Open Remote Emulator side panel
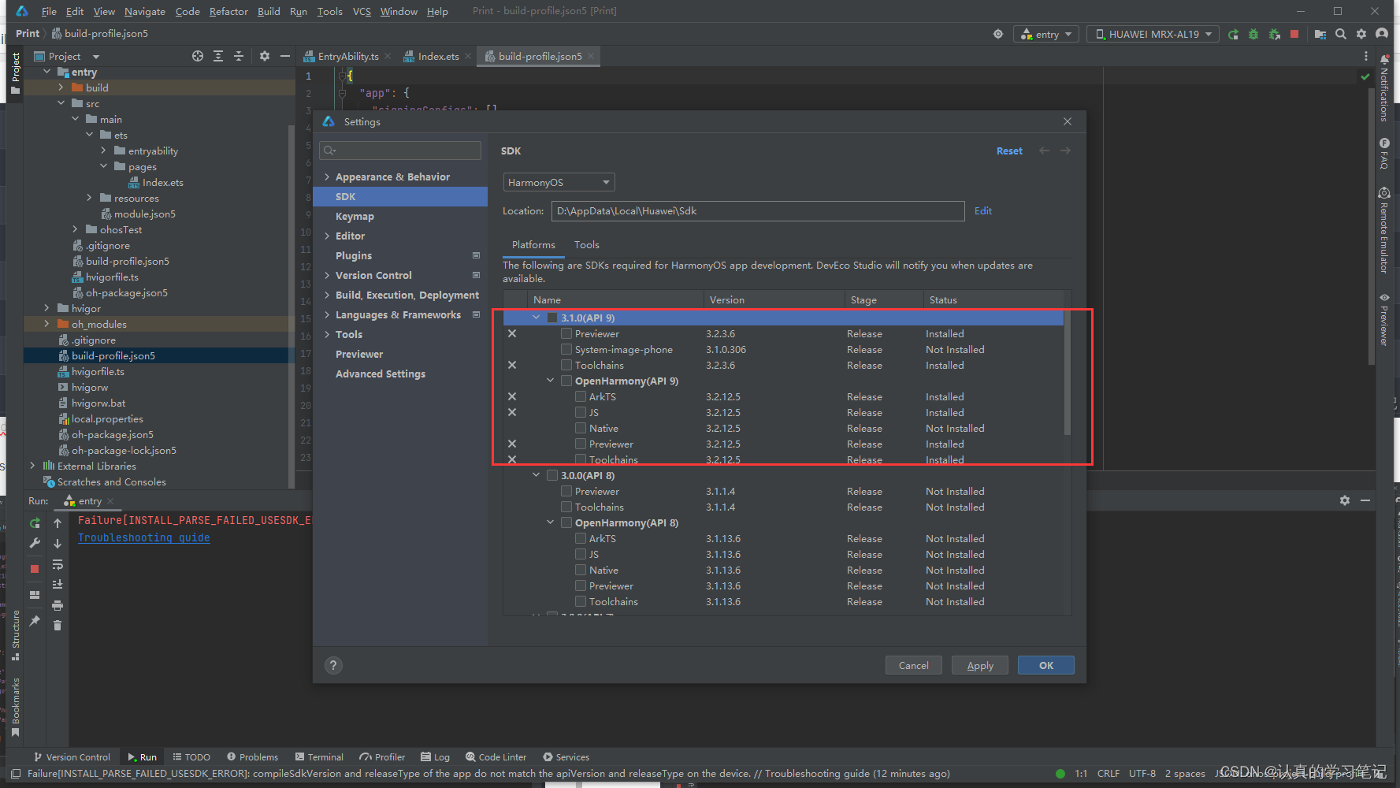Screen dimensions: 1400x788 coord(1384,231)
